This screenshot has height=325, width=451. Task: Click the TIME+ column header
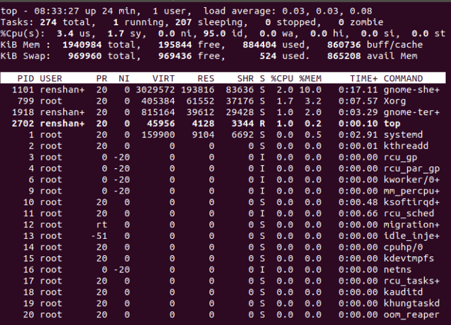tap(364, 78)
